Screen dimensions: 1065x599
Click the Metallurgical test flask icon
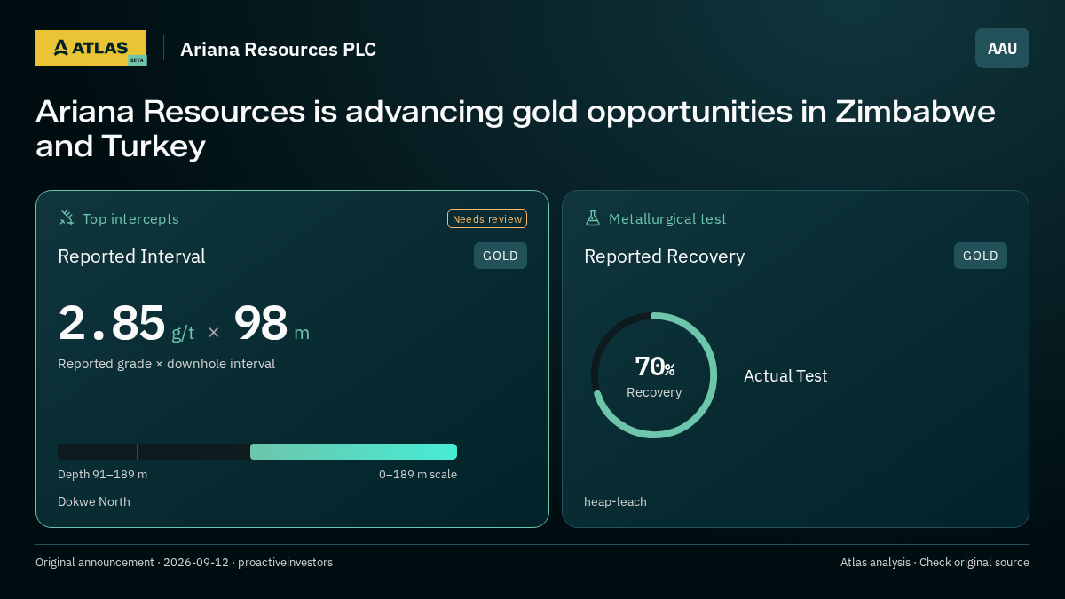593,218
